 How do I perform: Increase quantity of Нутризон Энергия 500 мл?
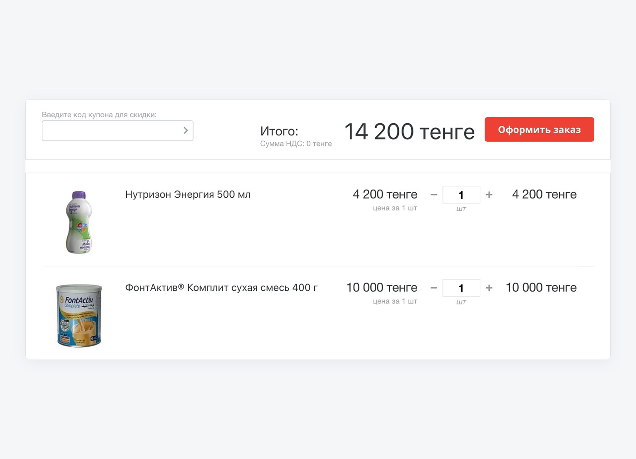(x=489, y=195)
